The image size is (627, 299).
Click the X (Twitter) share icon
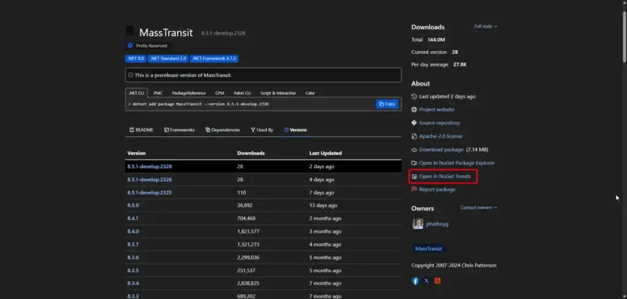point(426,281)
